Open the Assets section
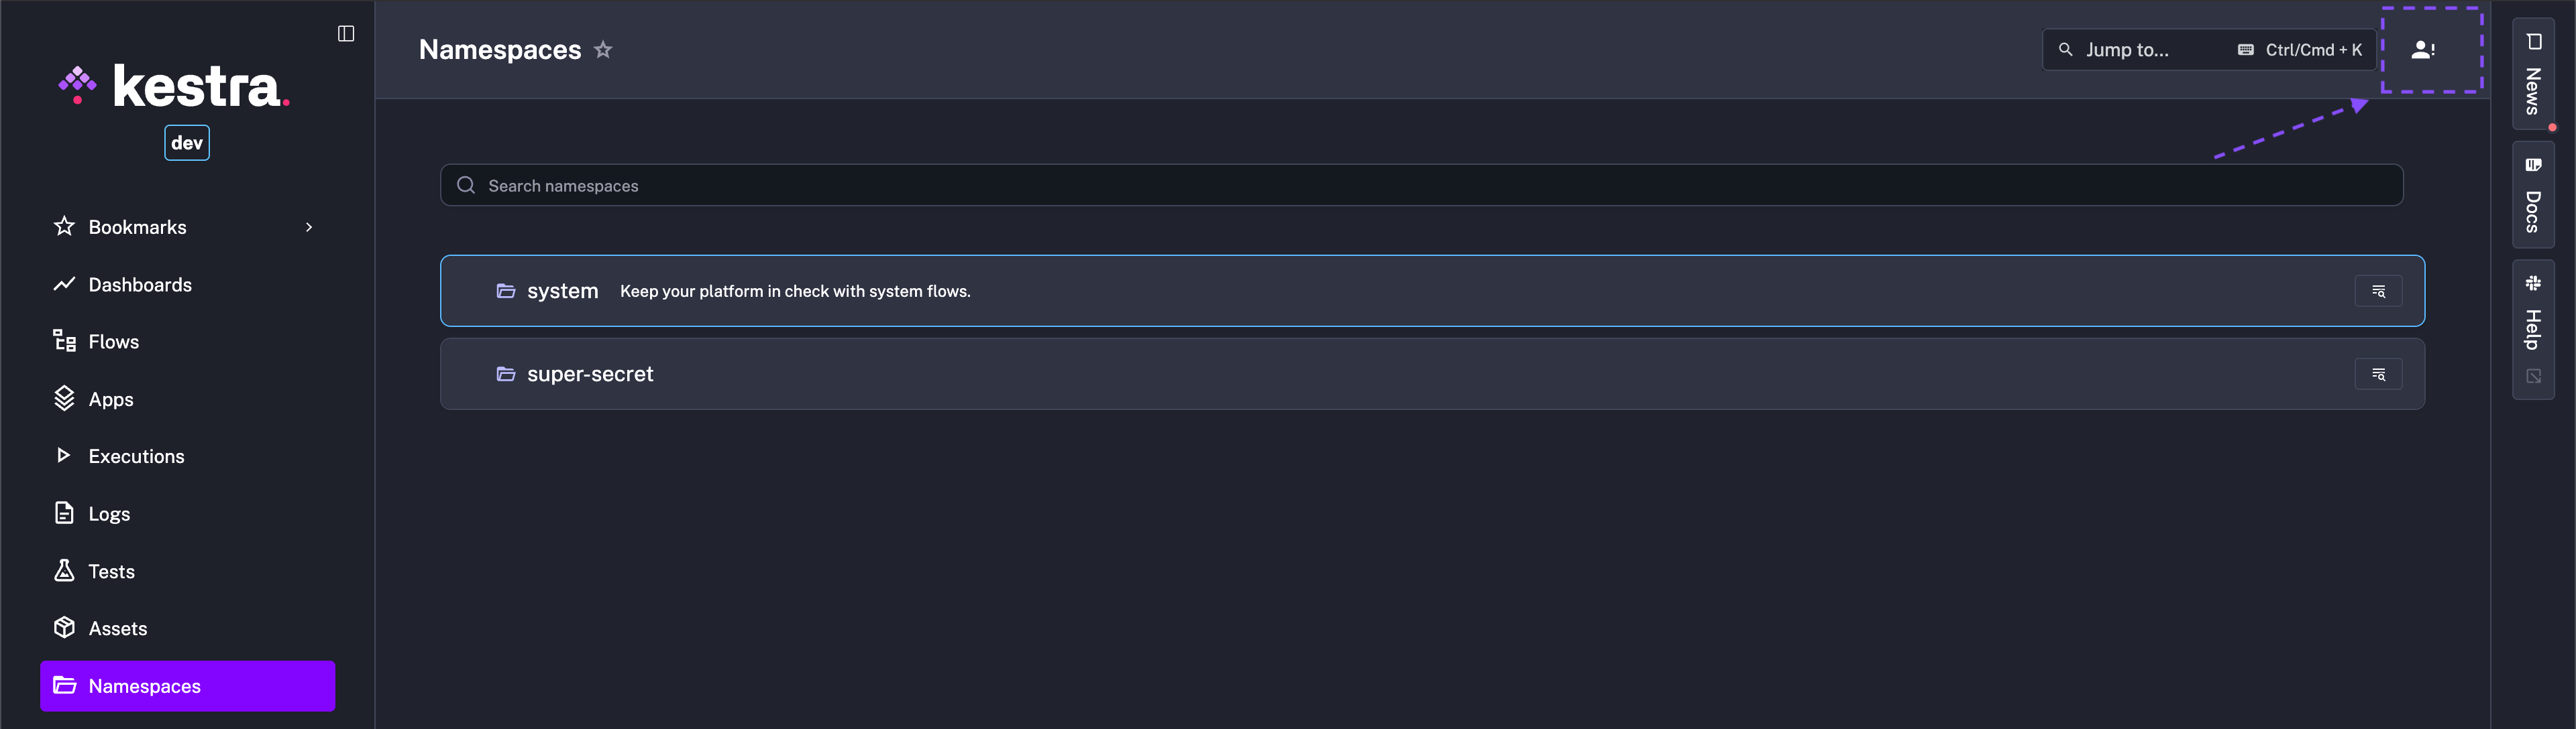Image resolution: width=2576 pixels, height=729 pixels. (118, 628)
